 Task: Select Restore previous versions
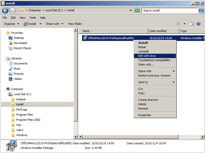tap(155, 75)
